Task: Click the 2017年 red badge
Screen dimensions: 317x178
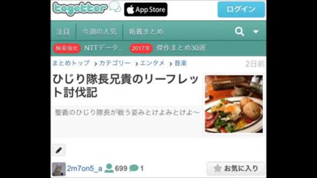Action: (x=141, y=48)
